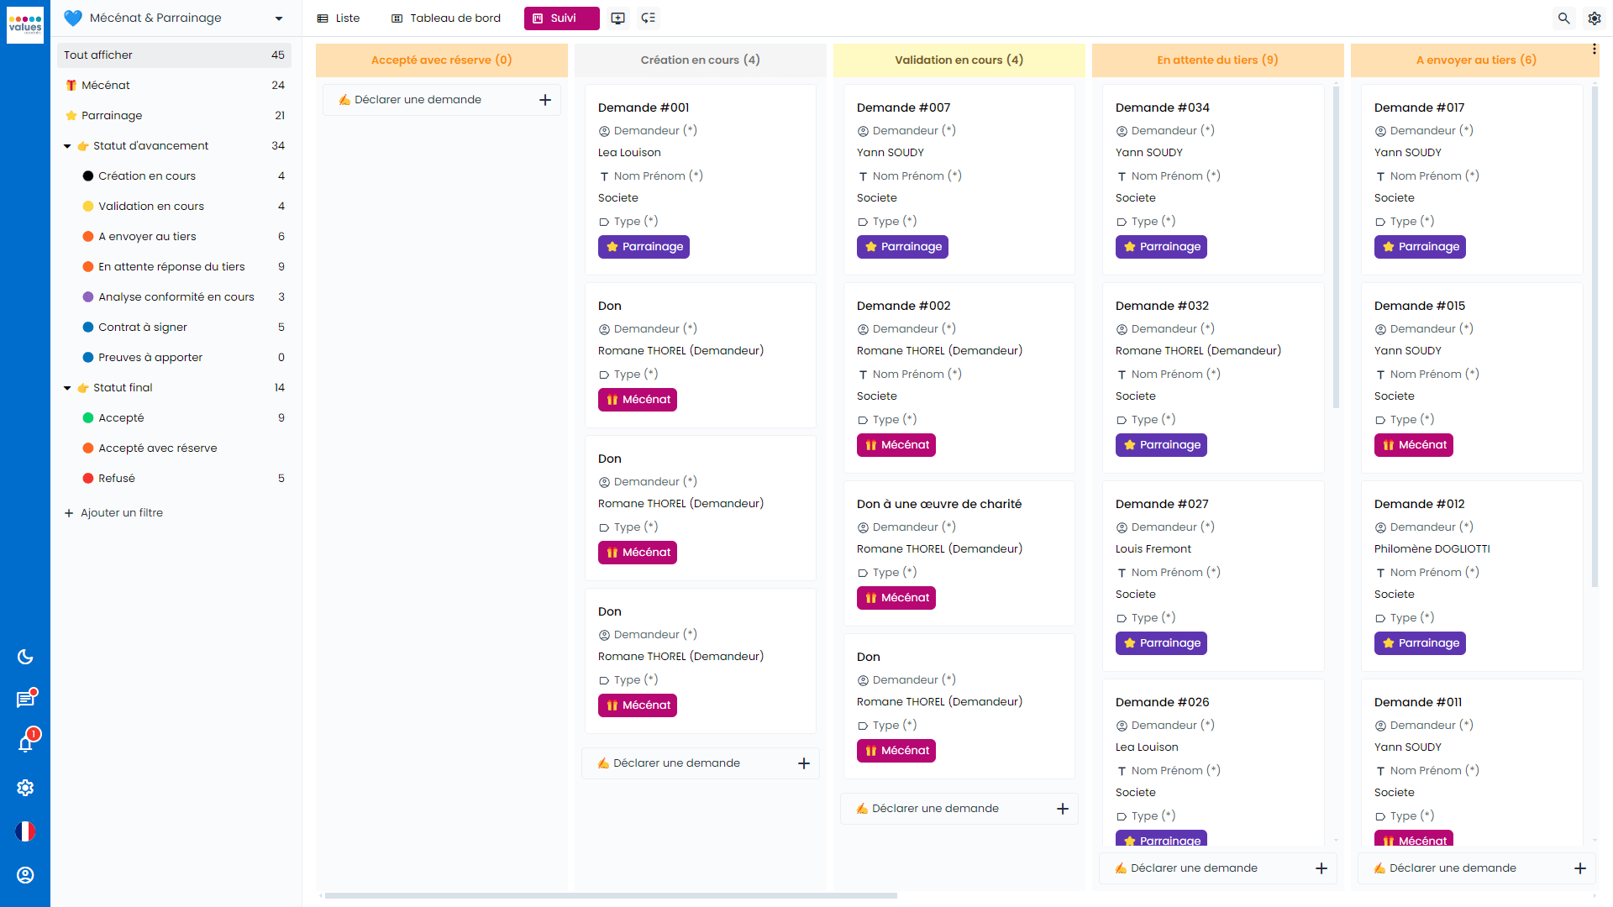This screenshot has width=1613, height=907.
Task: Collapse the Statut d'avancement section
Action: pos(67,145)
